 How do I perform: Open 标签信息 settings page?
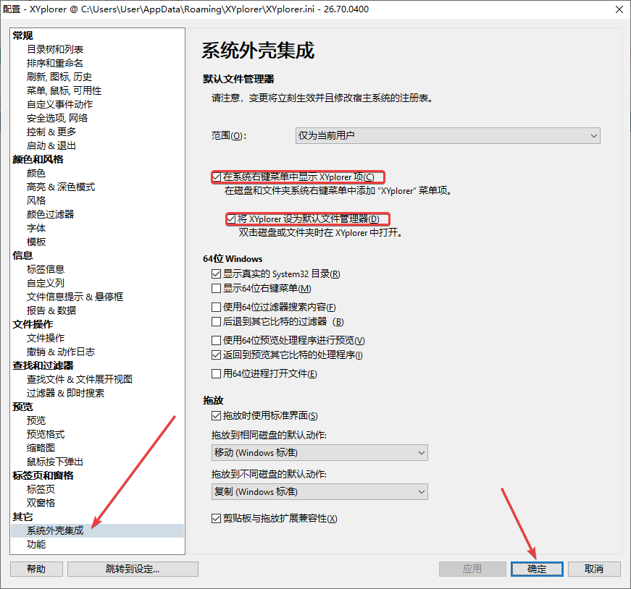(46, 269)
